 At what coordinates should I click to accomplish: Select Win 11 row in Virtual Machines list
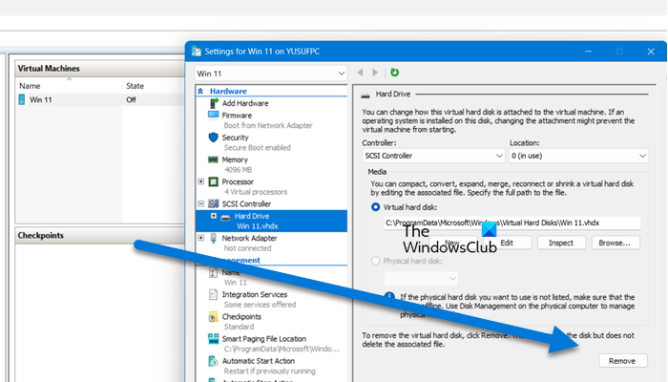(x=99, y=99)
